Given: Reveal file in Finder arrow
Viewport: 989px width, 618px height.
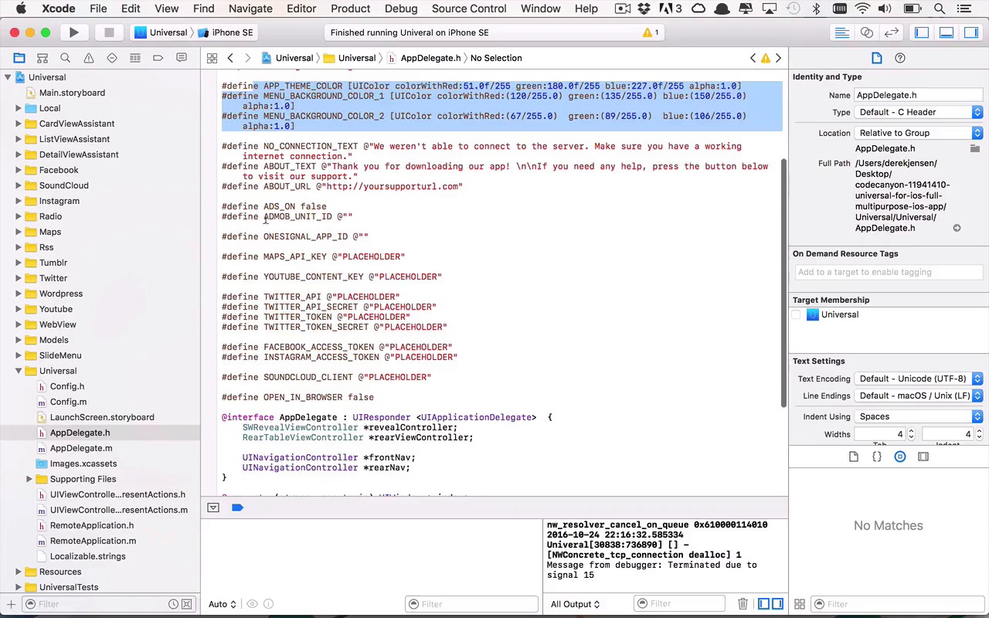Looking at the screenshot, I should pos(957,228).
